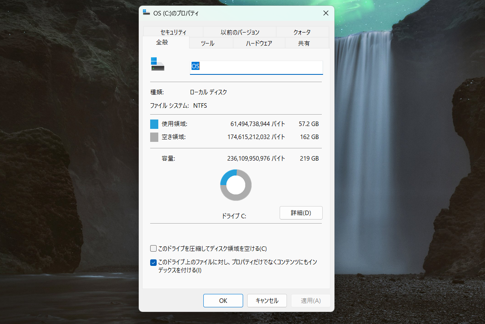Click the 詳細(D) button
The image size is (485, 324).
(301, 213)
